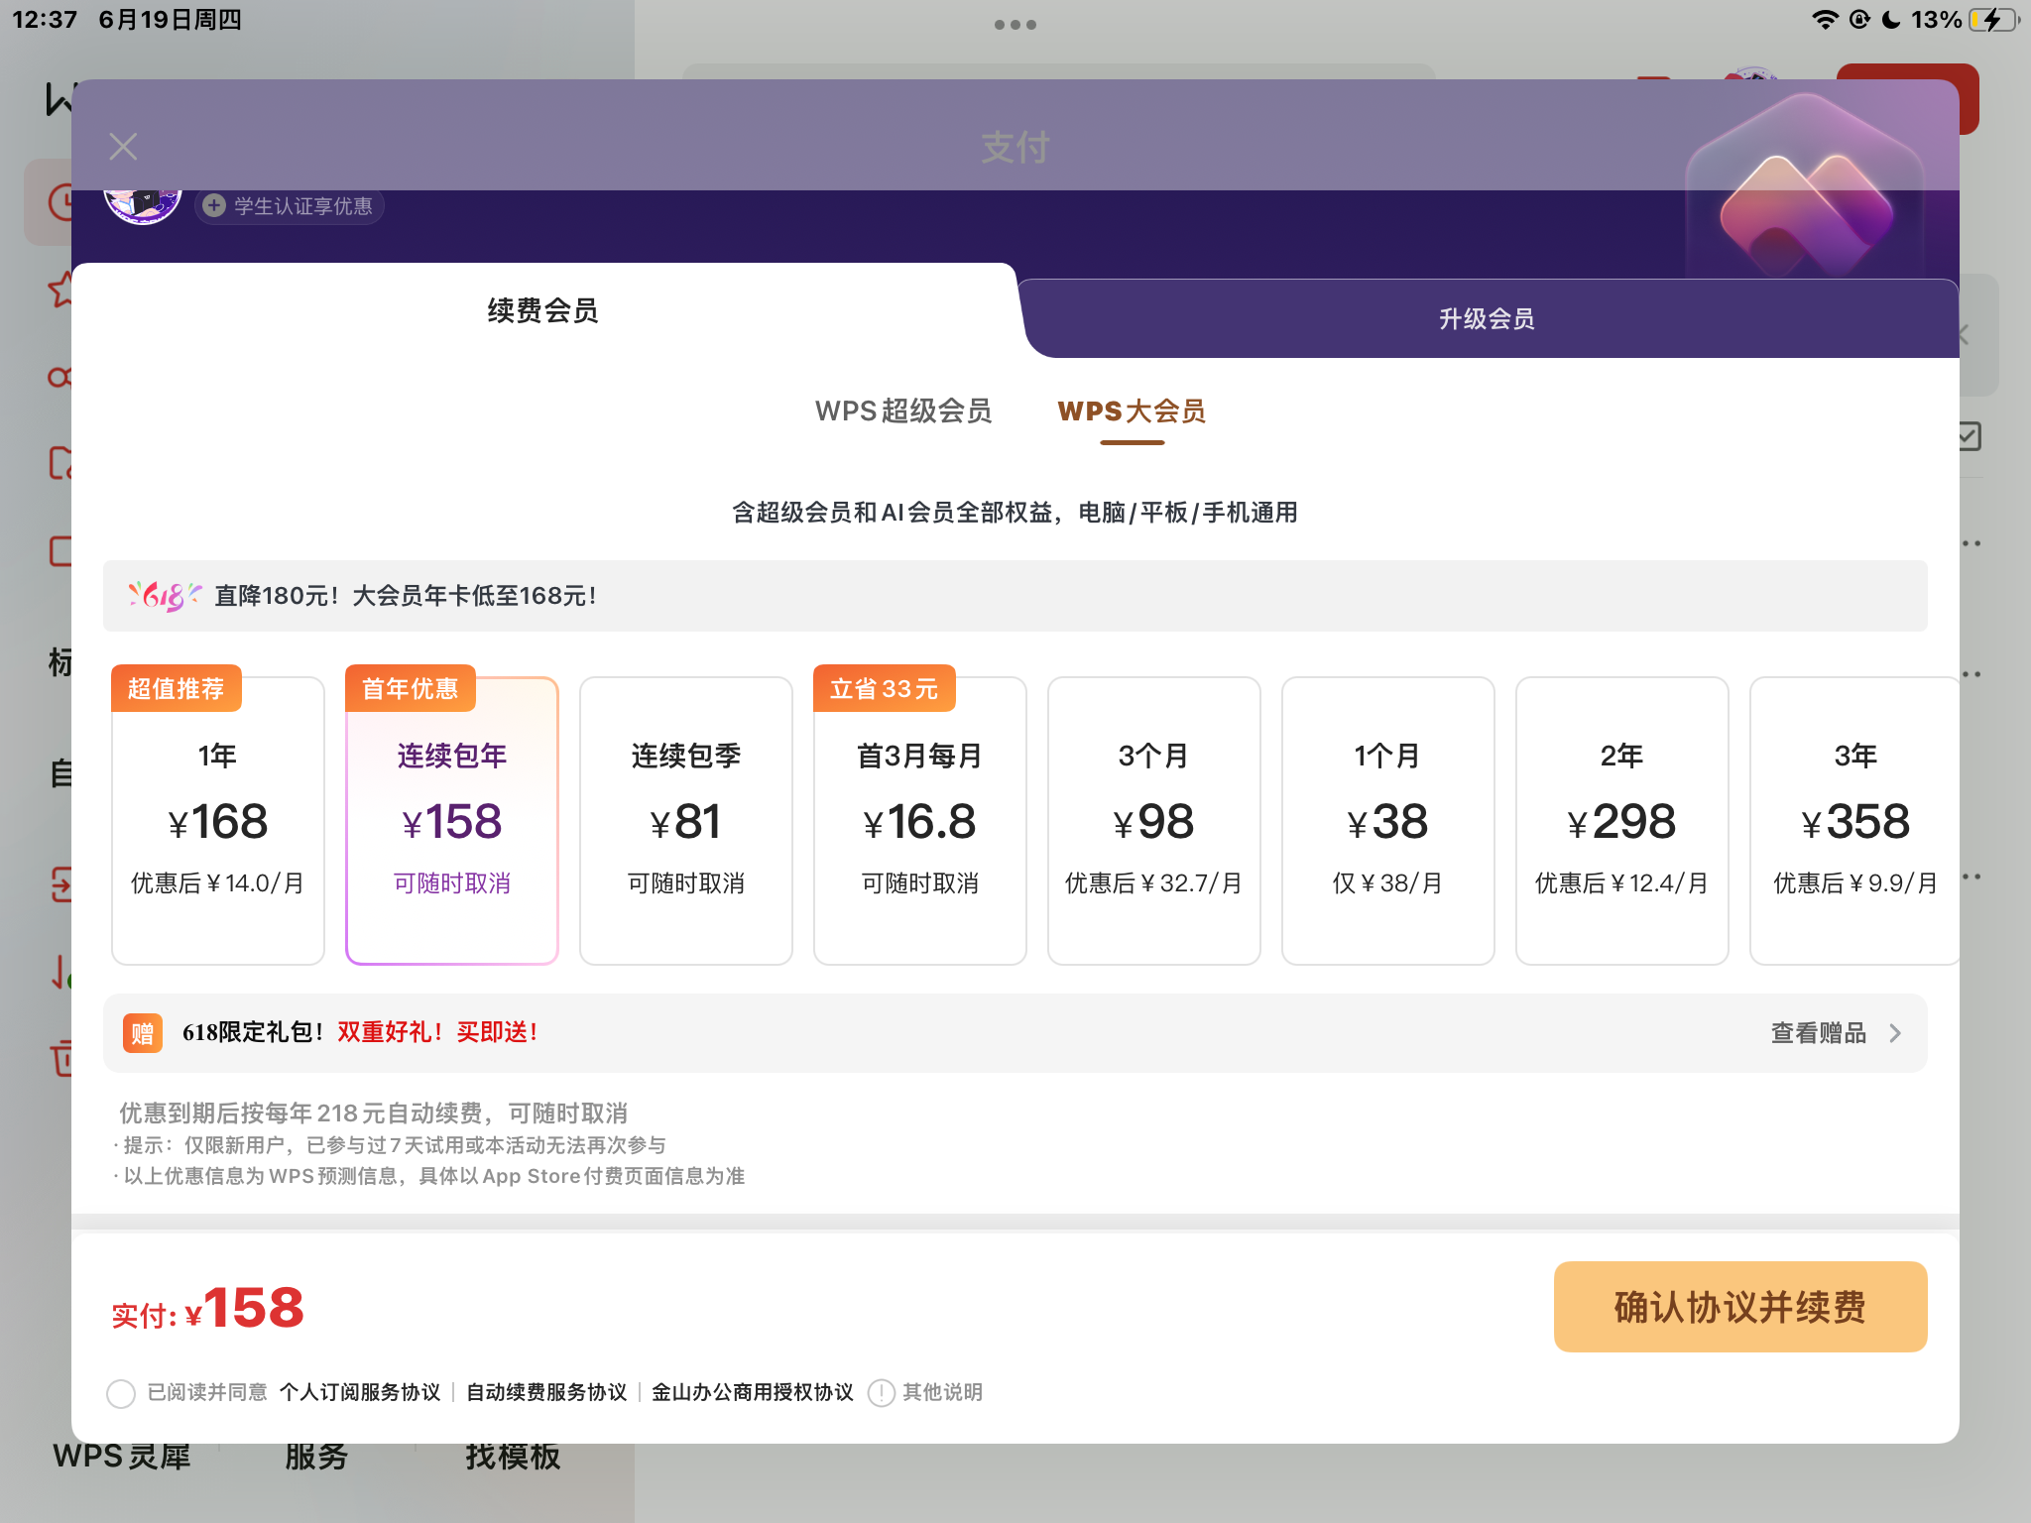This screenshot has height=1523, width=2031.
Task: Open the WPS 灵犀 tab in the background window
Action: pos(121,1457)
